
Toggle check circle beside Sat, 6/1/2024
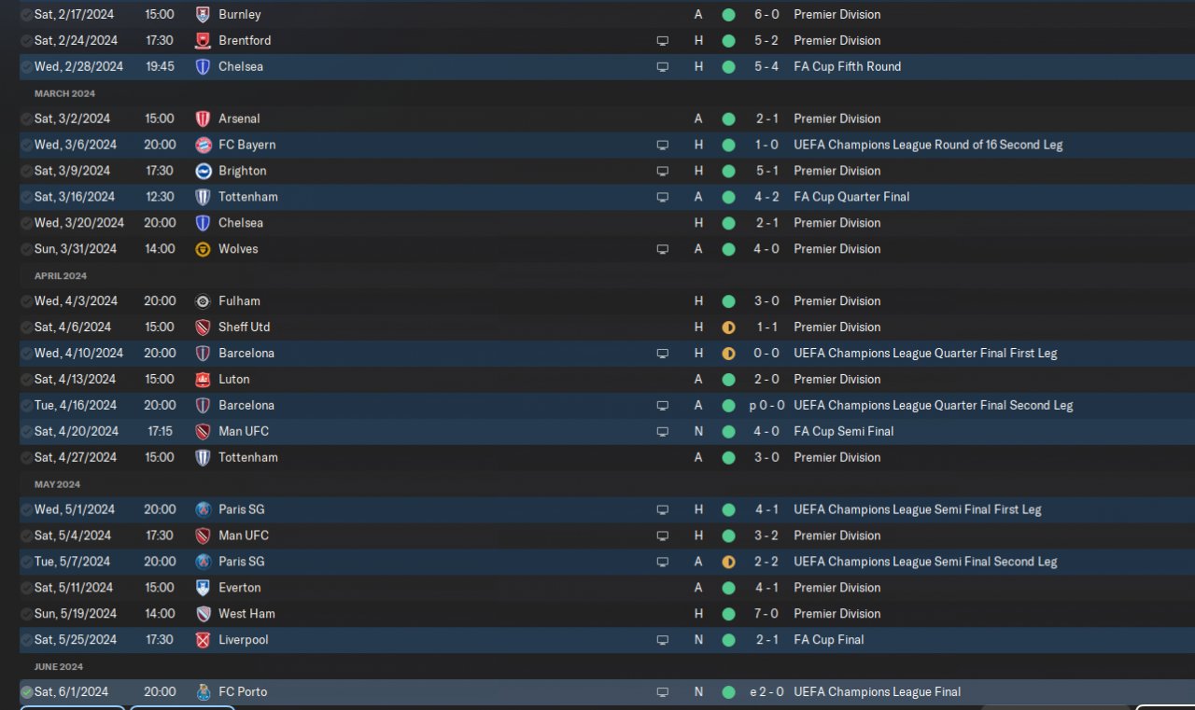point(26,692)
